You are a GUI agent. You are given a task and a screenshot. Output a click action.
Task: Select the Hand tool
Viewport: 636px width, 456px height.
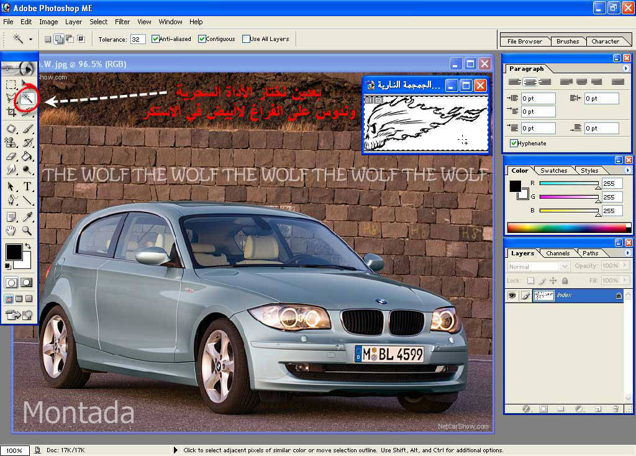click(x=11, y=230)
